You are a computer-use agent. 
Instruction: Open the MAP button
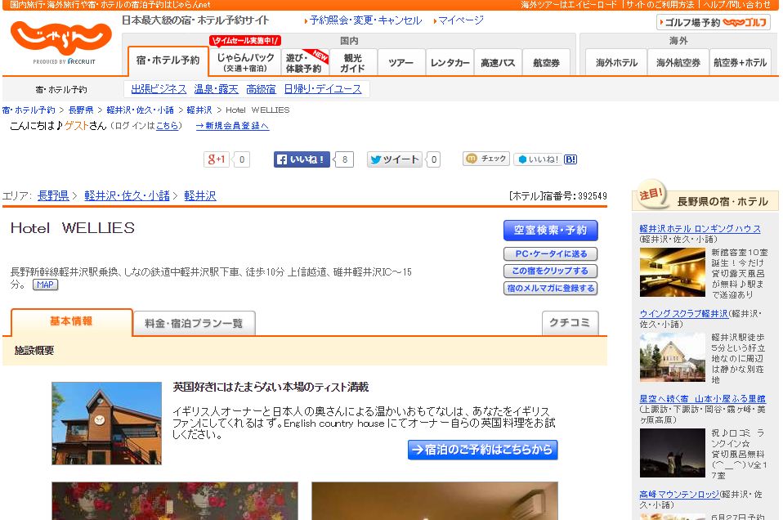(x=46, y=285)
